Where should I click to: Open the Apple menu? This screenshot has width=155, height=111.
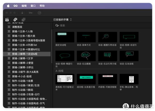click(8, 6)
